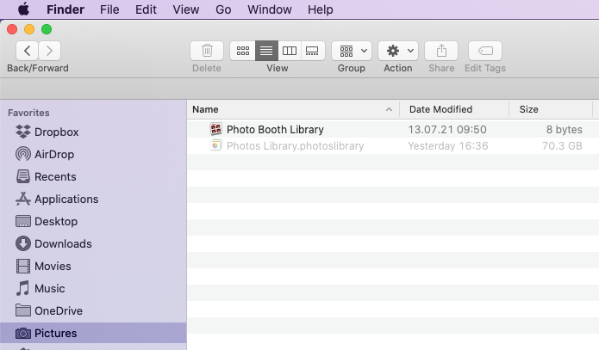Click the Share toolbar button
Viewport: 599px width, 350px height.
pyautogui.click(x=441, y=51)
